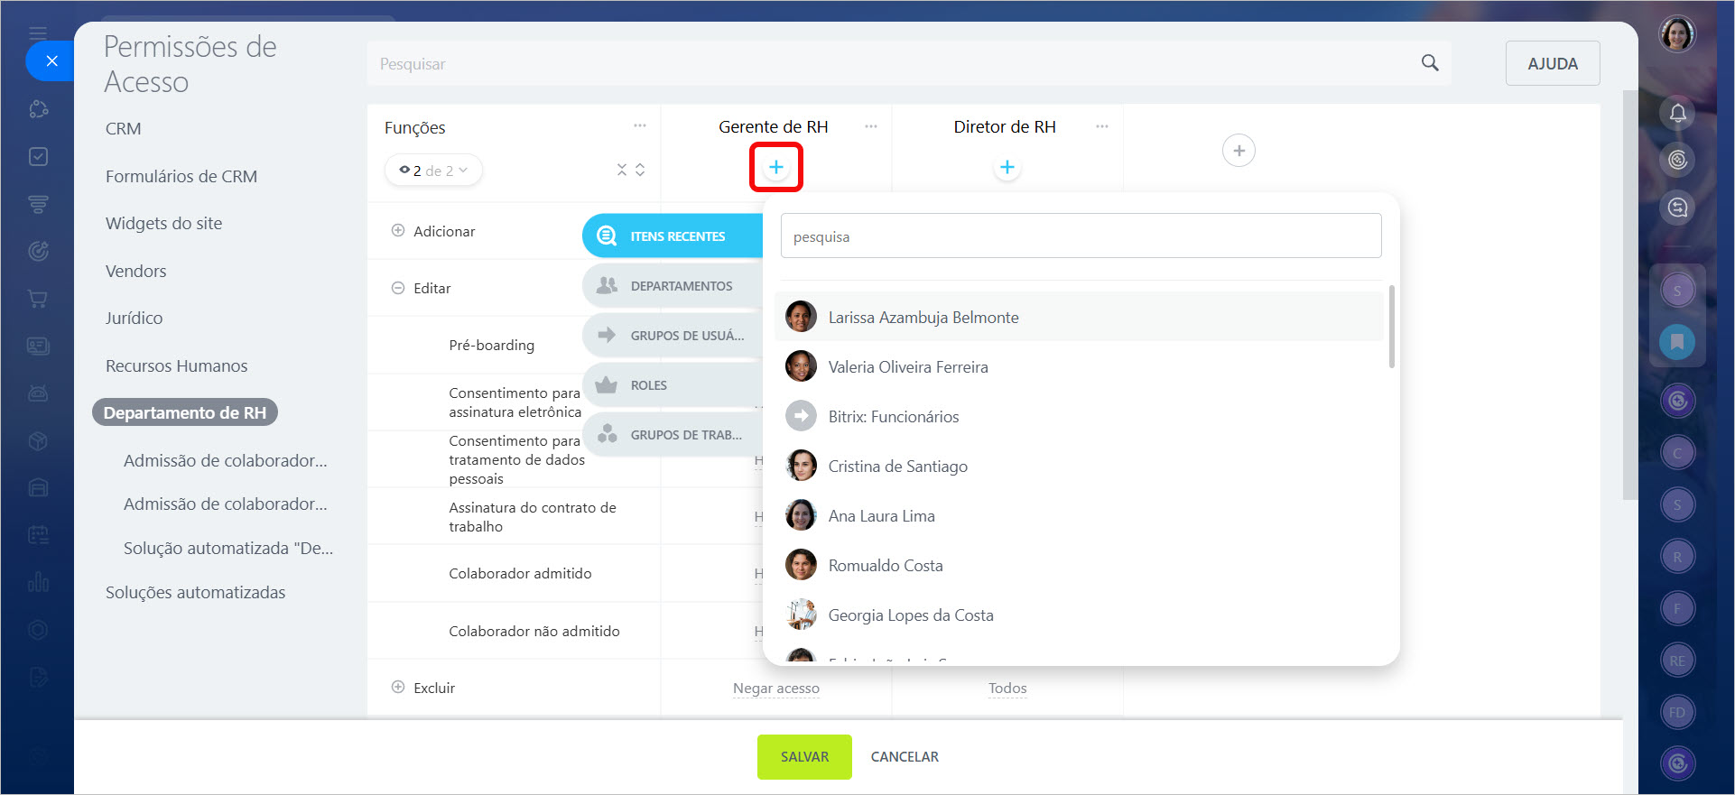The image size is (1735, 795).
Task: Open Diretor de RH column options menu
Action: 1101,126
